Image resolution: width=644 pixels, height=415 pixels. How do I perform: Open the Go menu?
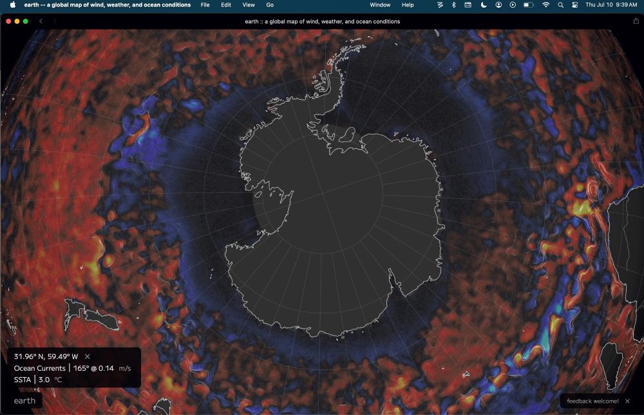269,5
